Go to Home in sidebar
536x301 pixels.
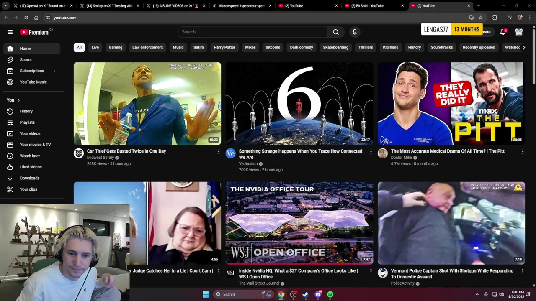(x=32, y=48)
